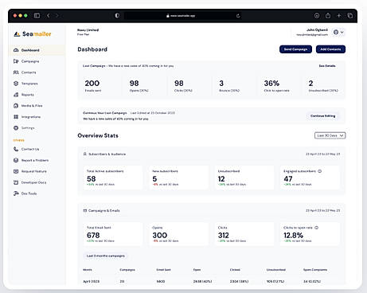
Task: Open Reports using its chart icon
Action: (16, 95)
